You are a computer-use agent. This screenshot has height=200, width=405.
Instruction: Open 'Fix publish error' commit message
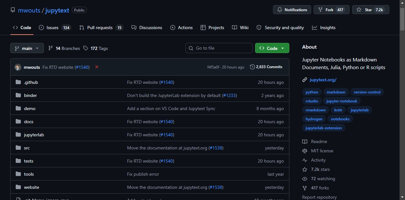[x=143, y=174]
